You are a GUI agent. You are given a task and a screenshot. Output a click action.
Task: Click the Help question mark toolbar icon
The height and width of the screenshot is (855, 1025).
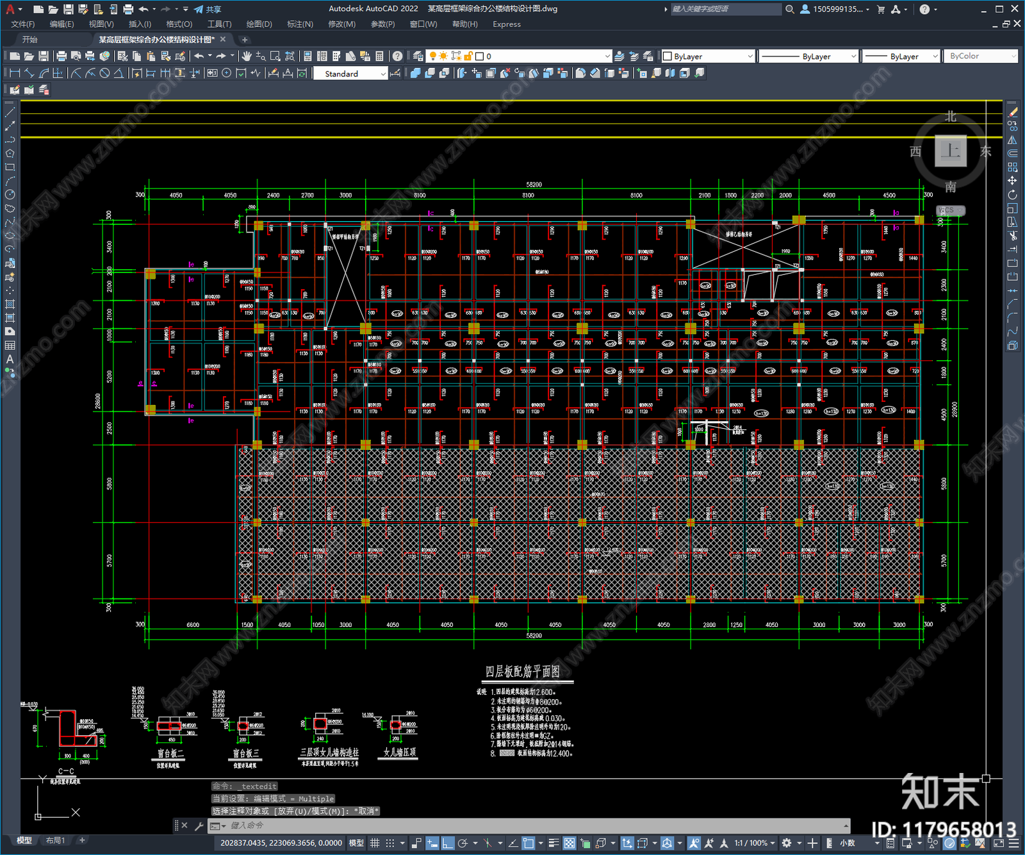click(398, 56)
